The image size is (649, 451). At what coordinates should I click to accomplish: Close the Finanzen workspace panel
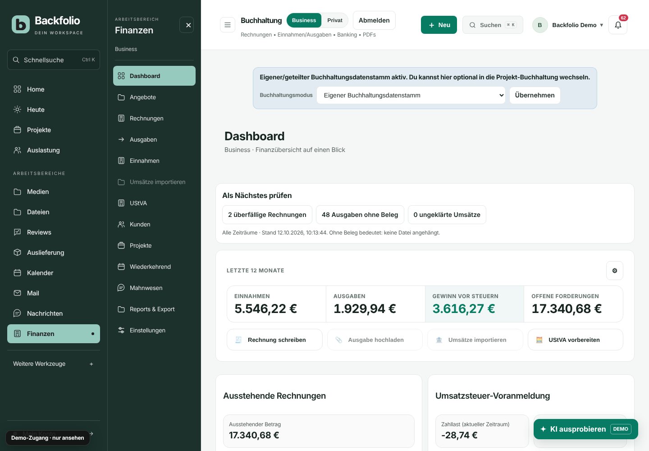pos(188,25)
